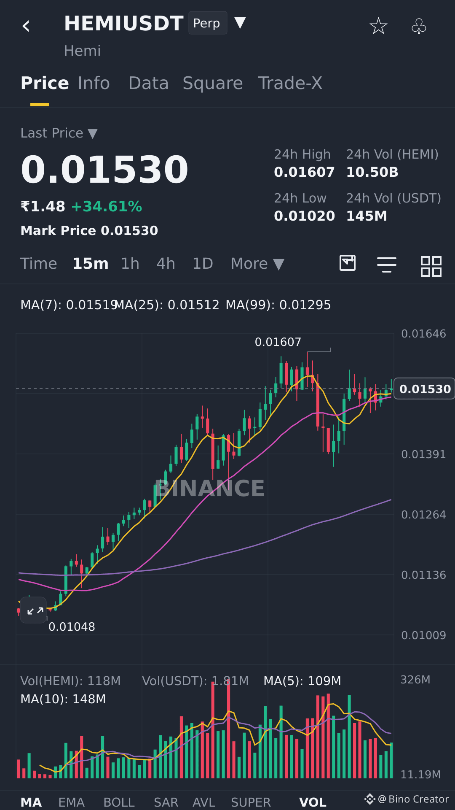Enable the SAR indicator

166,802
